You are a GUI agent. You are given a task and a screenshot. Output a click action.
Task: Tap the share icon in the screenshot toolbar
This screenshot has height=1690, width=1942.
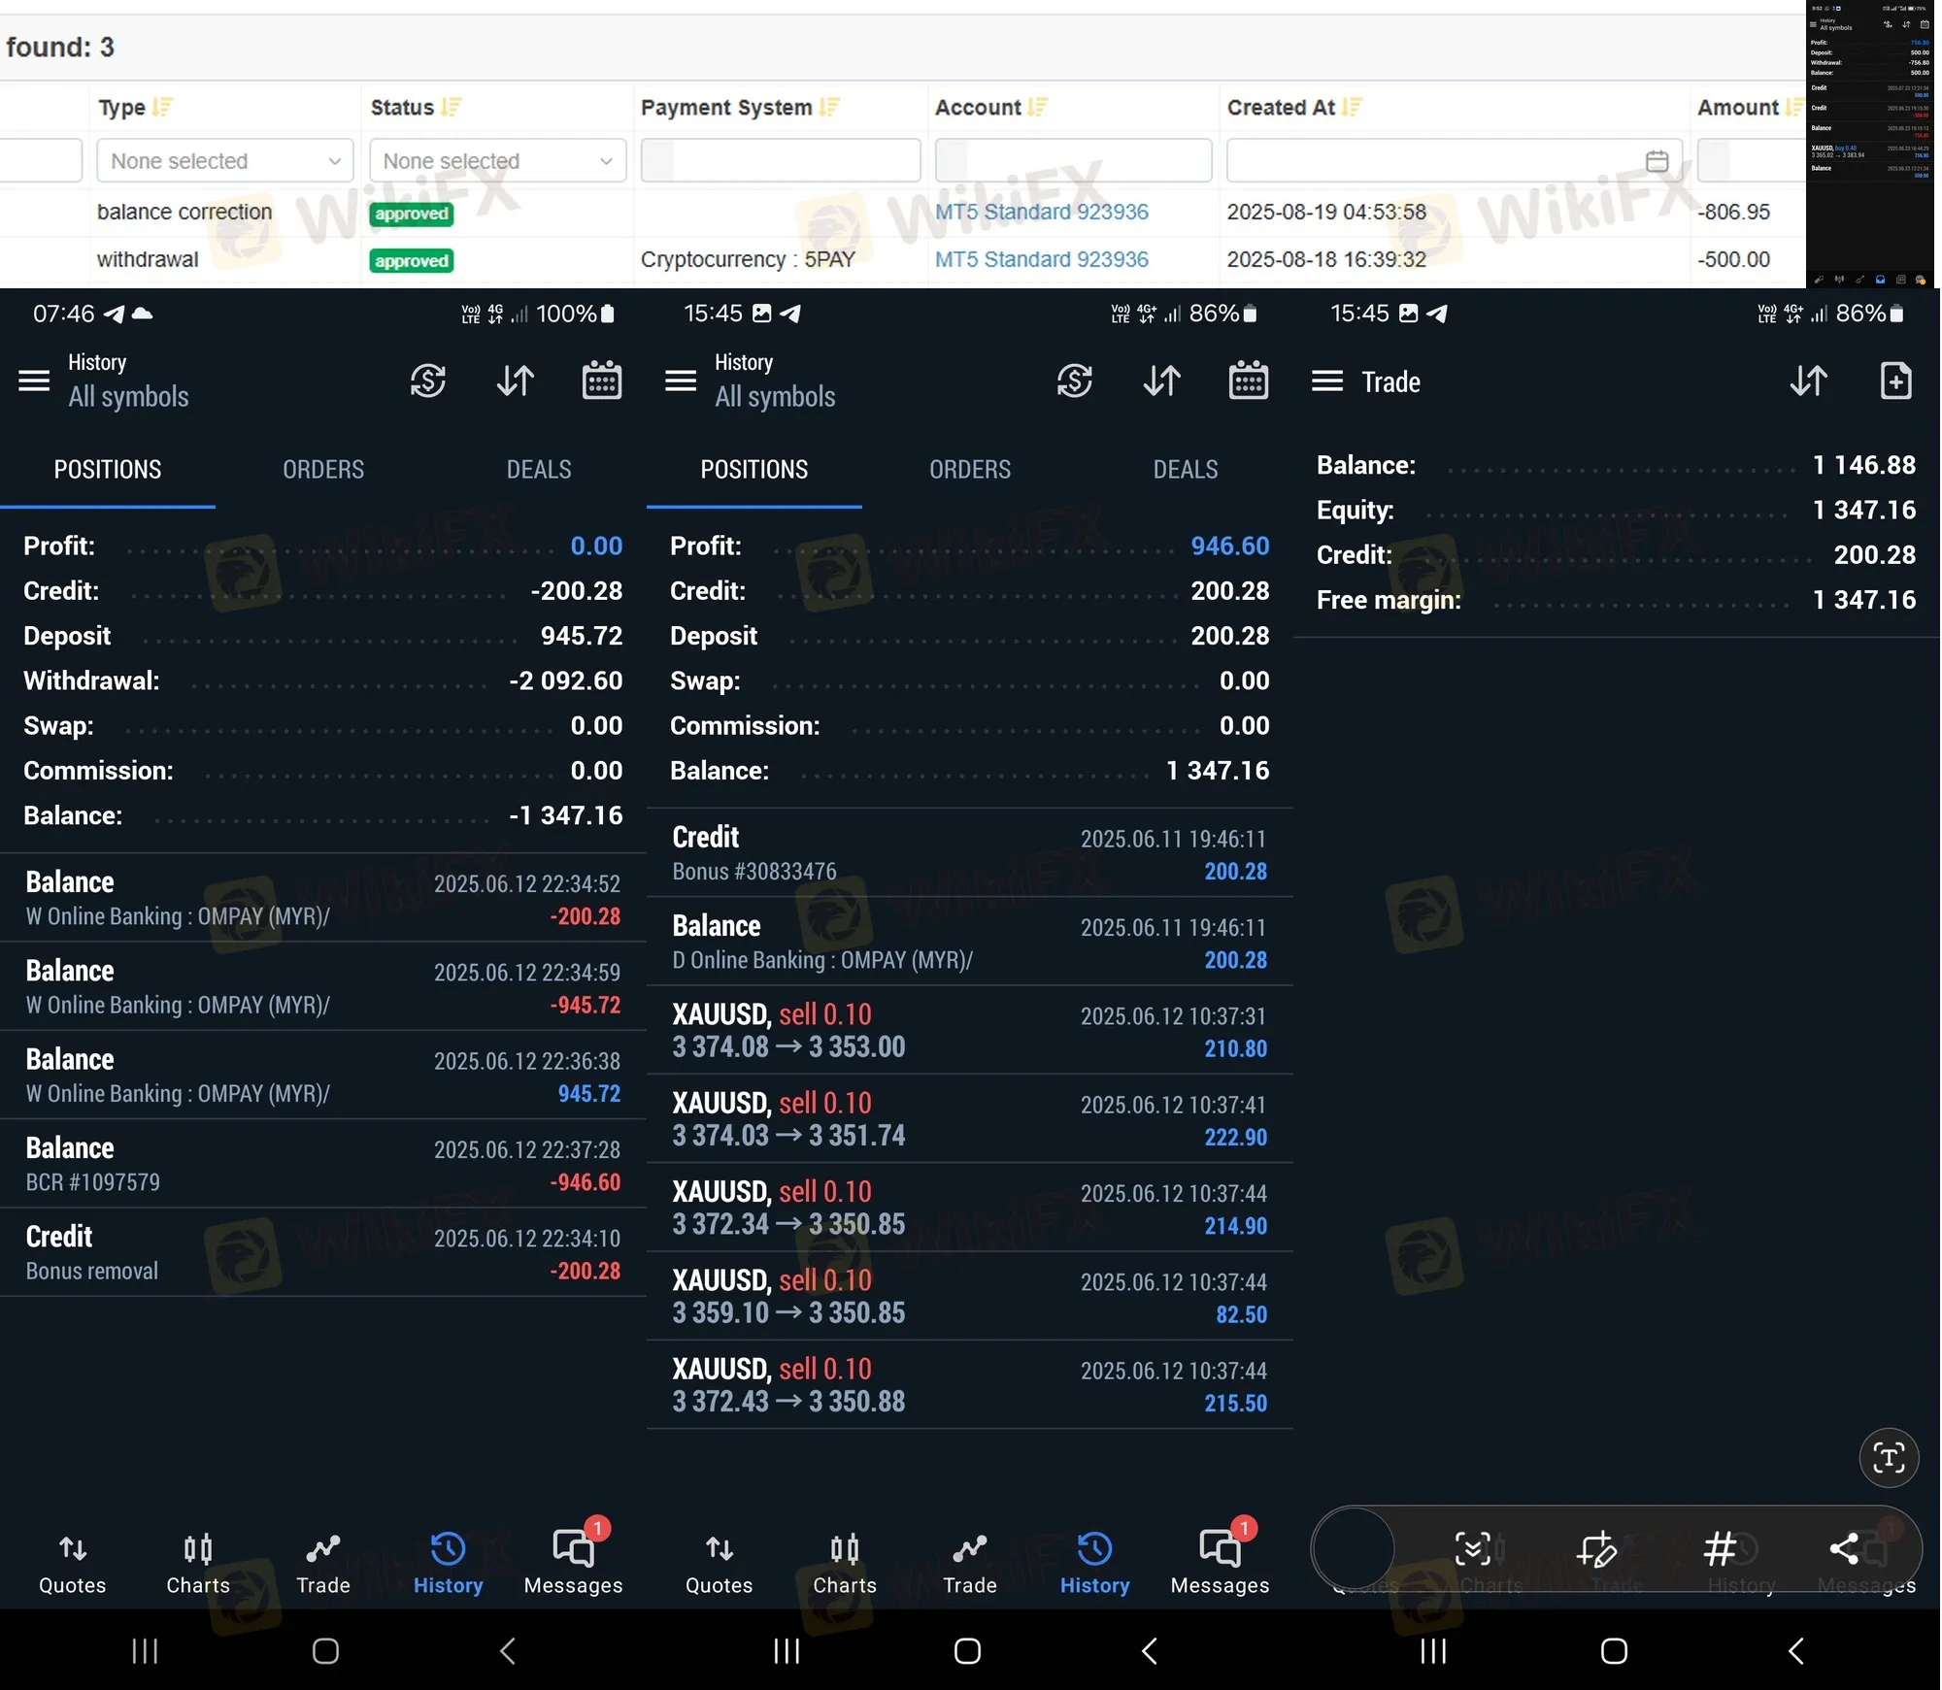click(x=1844, y=1549)
